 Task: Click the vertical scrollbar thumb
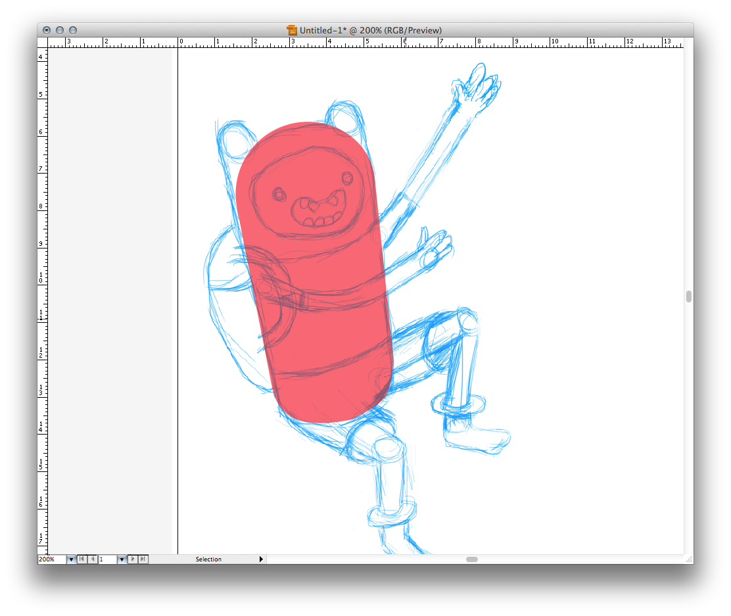pyautogui.click(x=688, y=296)
